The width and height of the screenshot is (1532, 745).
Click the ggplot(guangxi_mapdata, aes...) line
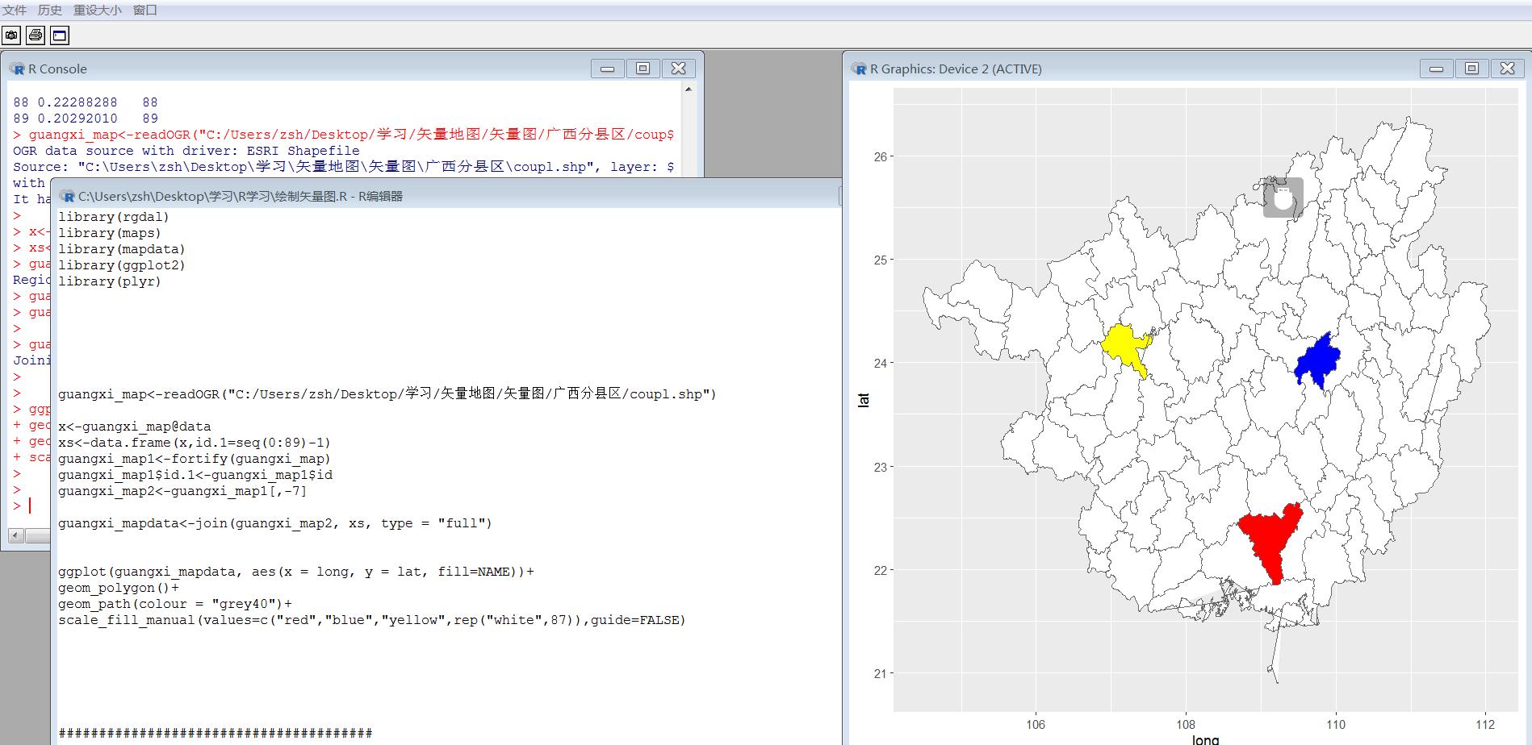(x=296, y=572)
